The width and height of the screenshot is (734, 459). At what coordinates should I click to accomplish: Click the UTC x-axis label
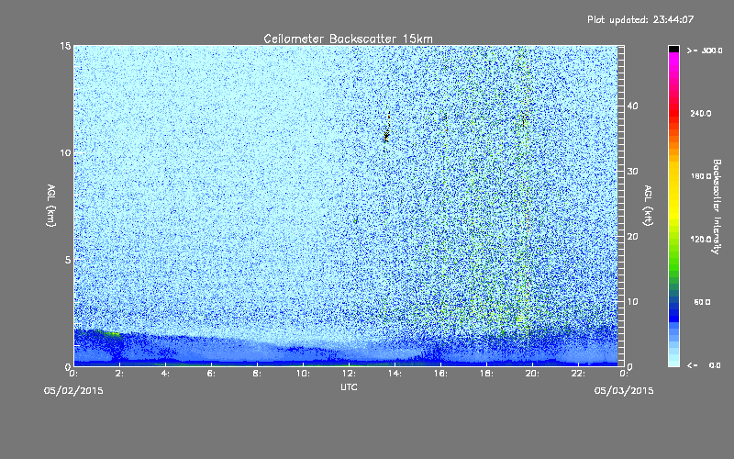pyautogui.click(x=349, y=386)
